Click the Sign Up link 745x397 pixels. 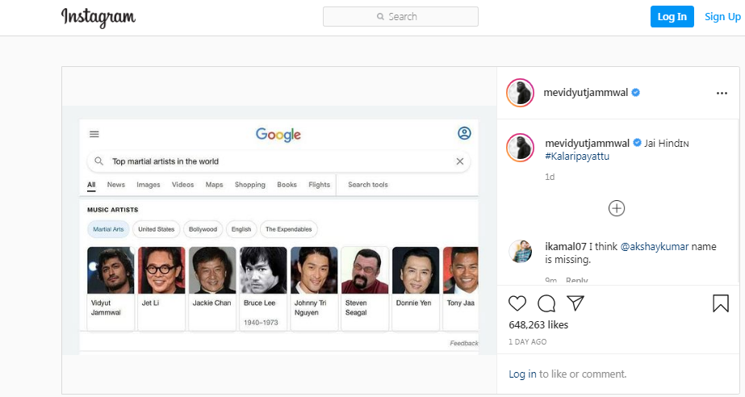point(722,17)
